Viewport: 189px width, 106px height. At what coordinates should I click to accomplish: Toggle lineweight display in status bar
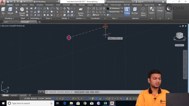(93, 98)
